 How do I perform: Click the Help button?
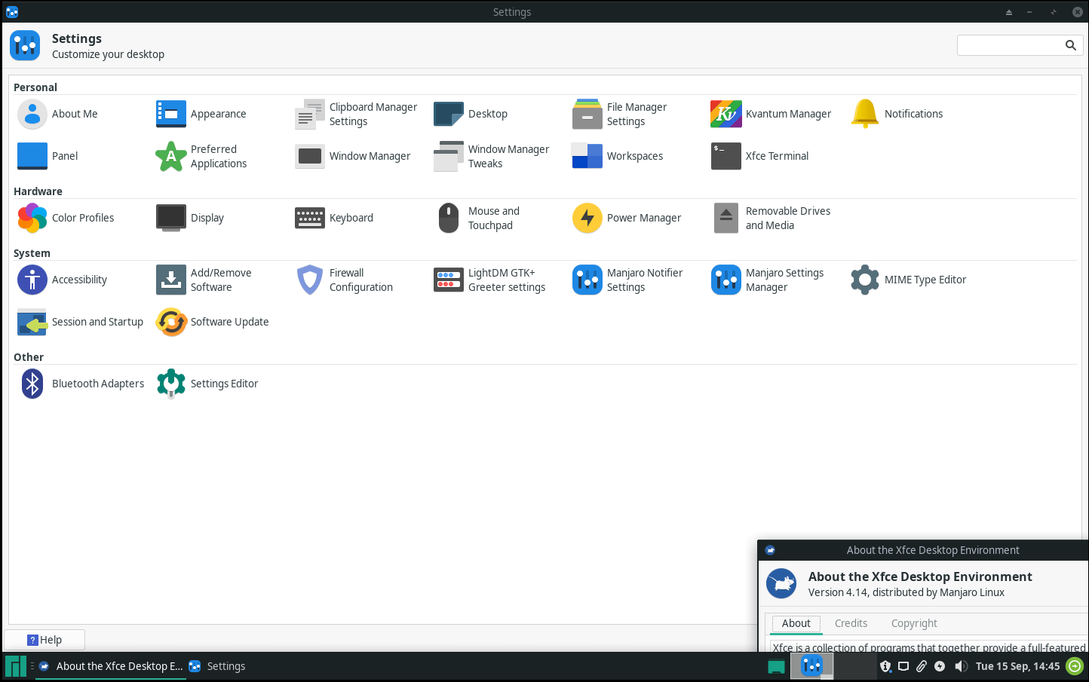click(44, 639)
